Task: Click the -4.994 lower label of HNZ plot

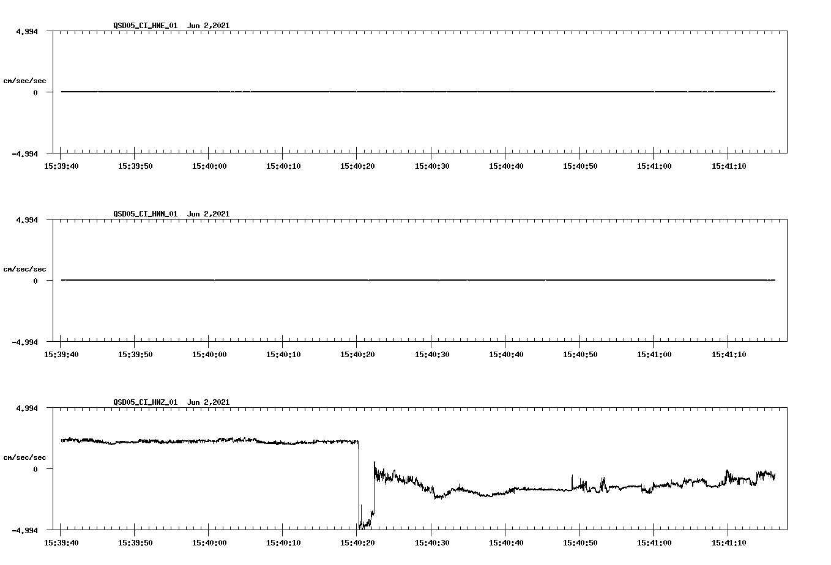Action: pyautogui.click(x=24, y=530)
